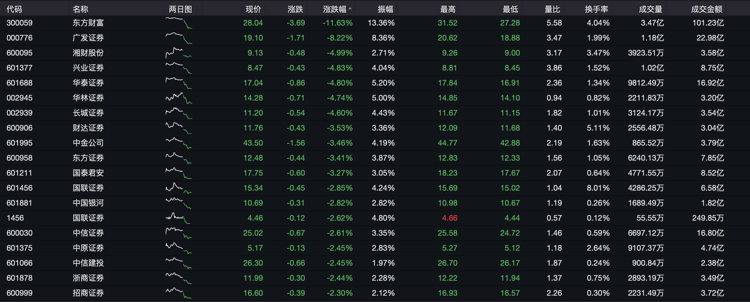Select stock code 601211
This screenshot has height=302, width=750.
20,173
